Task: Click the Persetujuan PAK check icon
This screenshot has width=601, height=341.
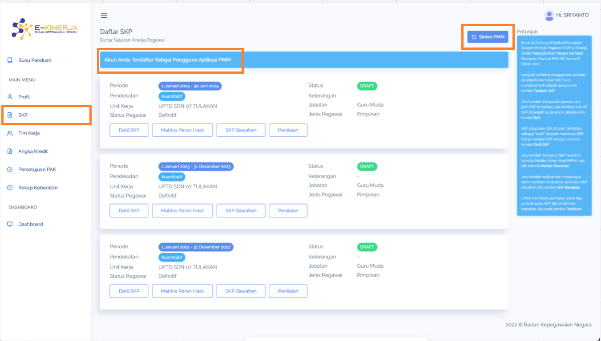Action: [10, 170]
